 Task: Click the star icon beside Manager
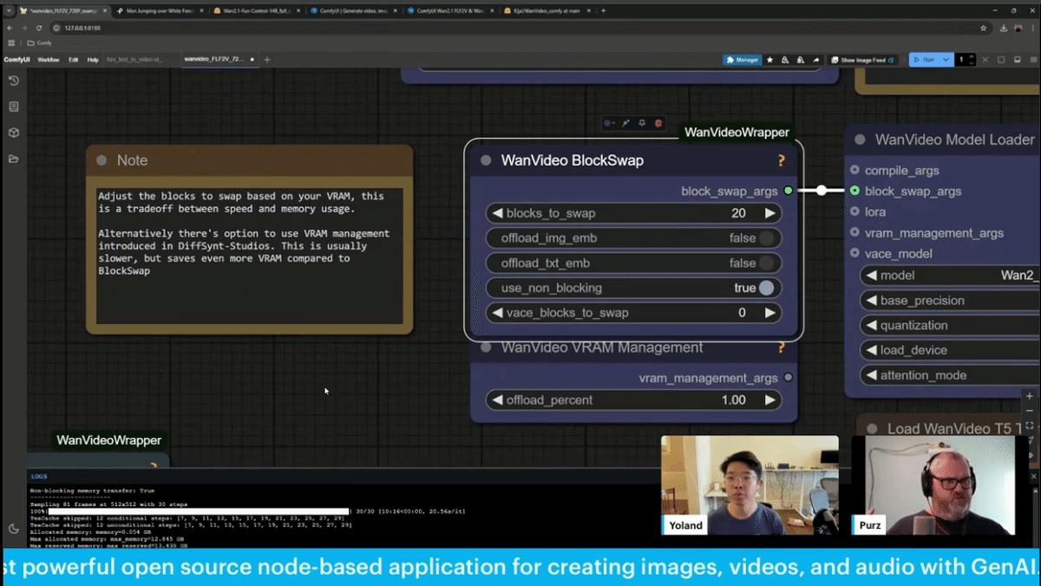(769, 60)
